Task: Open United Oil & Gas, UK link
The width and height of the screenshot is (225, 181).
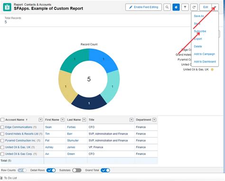Action: click(18, 147)
